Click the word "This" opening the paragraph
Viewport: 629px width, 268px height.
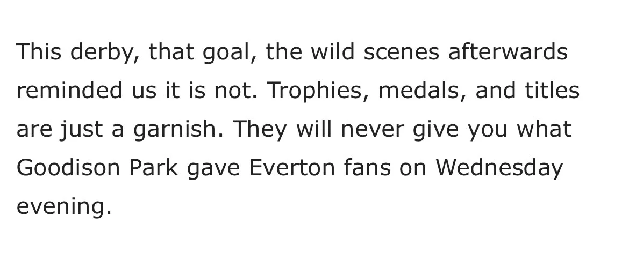coord(39,52)
